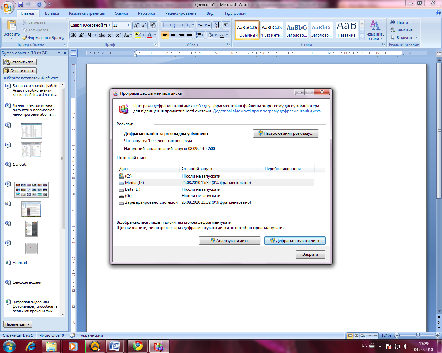Screen dimensions: 442x353
Task: Switch to draft view in status bar
Action: click(x=375, y=335)
